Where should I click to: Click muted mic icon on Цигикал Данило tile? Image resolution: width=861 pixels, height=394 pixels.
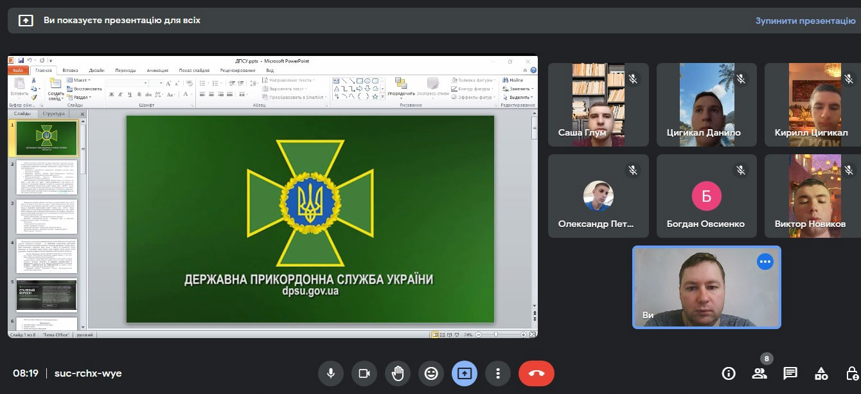741,78
